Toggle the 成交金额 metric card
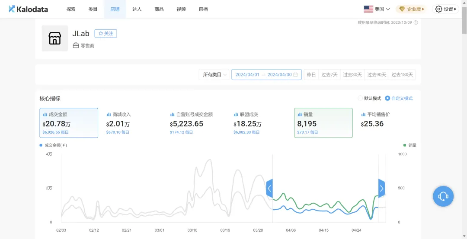The image size is (467, 239). pyautogui.click(x=69, y=123)
